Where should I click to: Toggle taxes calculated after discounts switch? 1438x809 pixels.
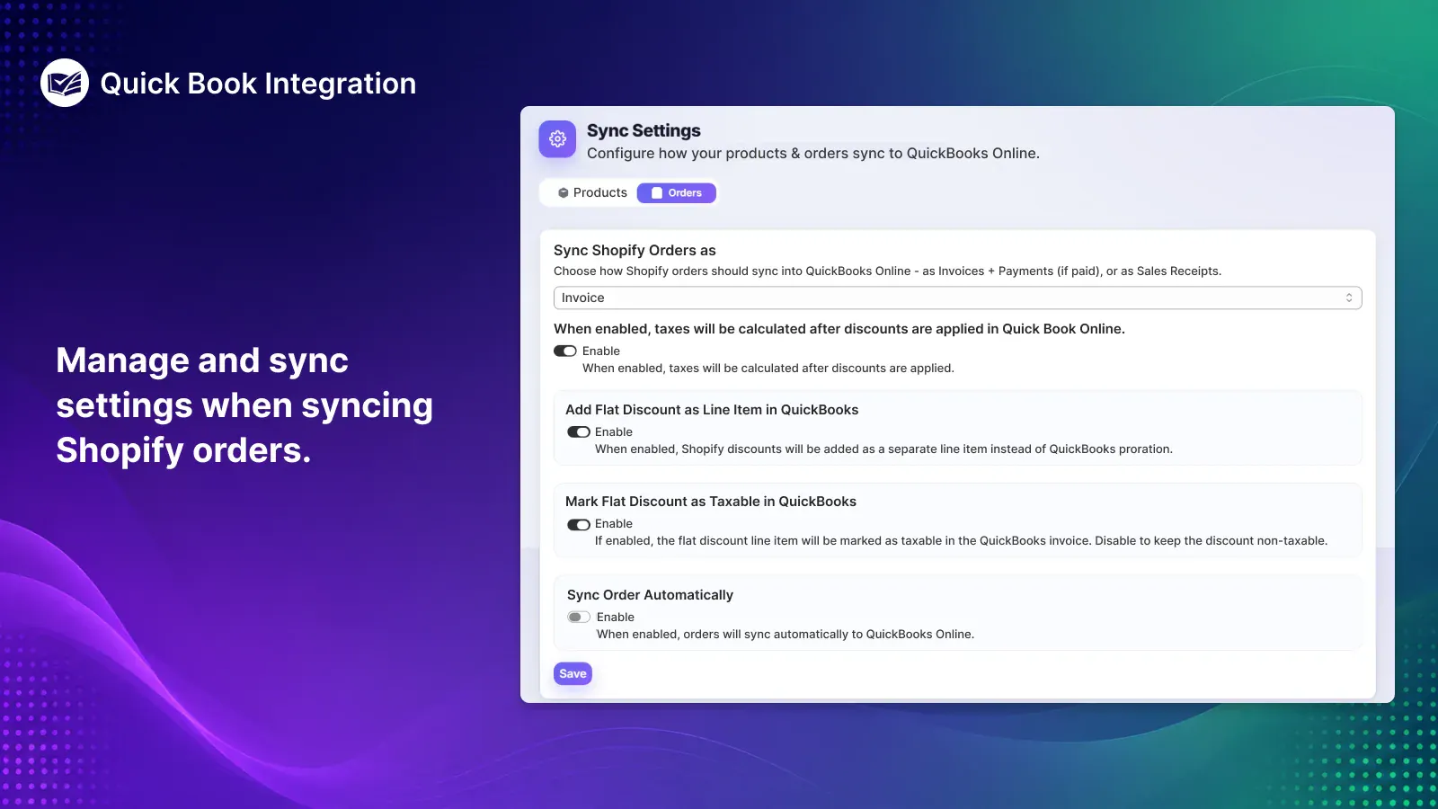(565, 351)
